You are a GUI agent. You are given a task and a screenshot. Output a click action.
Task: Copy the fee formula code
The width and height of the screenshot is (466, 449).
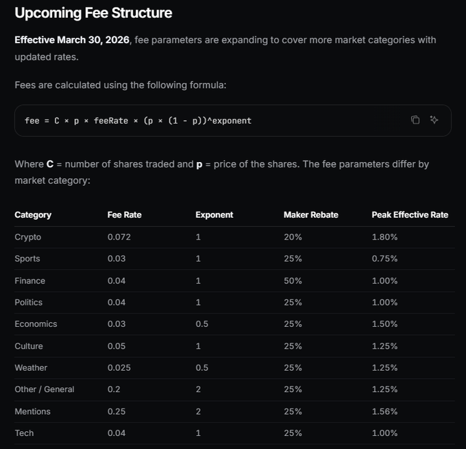point(415,120)
